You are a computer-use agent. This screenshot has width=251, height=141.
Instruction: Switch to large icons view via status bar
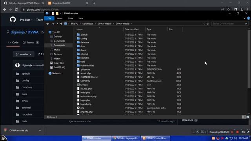point(248,117)
